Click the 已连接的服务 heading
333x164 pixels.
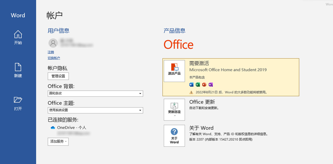pyautogui.click(x=63, y=120)
